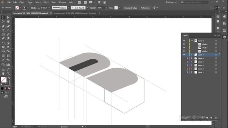This screenshot has width=228, height=128.
Task: Open the 3 pt. Round brush dropdown
Action: pyautogui.click(x=87, y=8)
